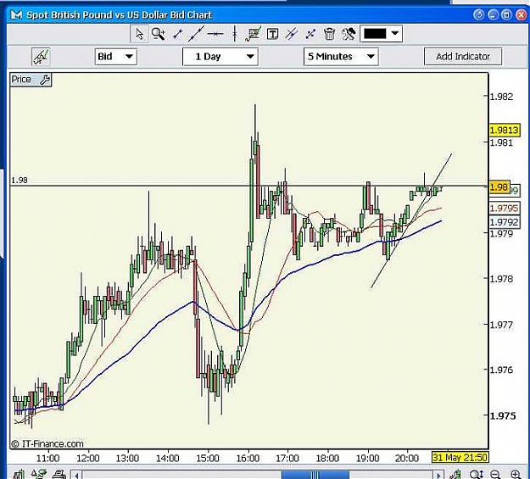Click the bottom shapes and arrow icon
Screen dimensions: 530x479
point(38,474)
